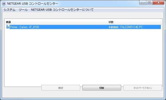
Task: Click the printer device icon
Action: [x=7, y=27]
